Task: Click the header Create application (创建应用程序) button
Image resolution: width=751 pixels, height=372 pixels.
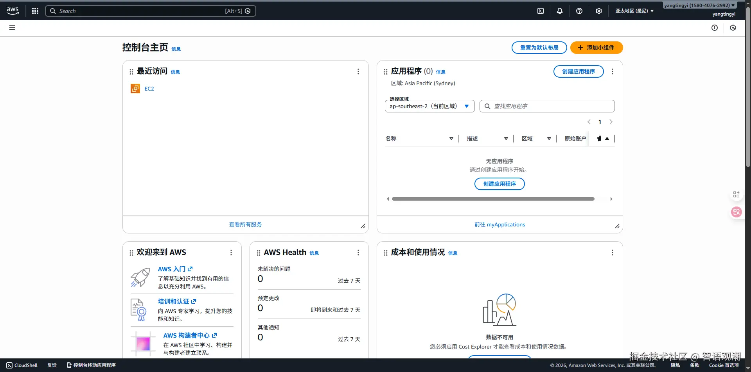Action: tap(579, 71)
